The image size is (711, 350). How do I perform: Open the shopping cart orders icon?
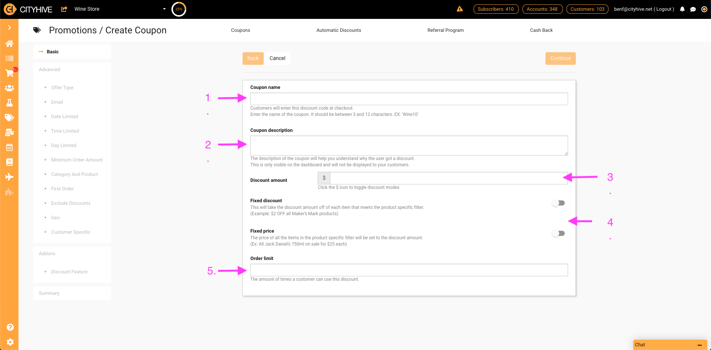10,73
